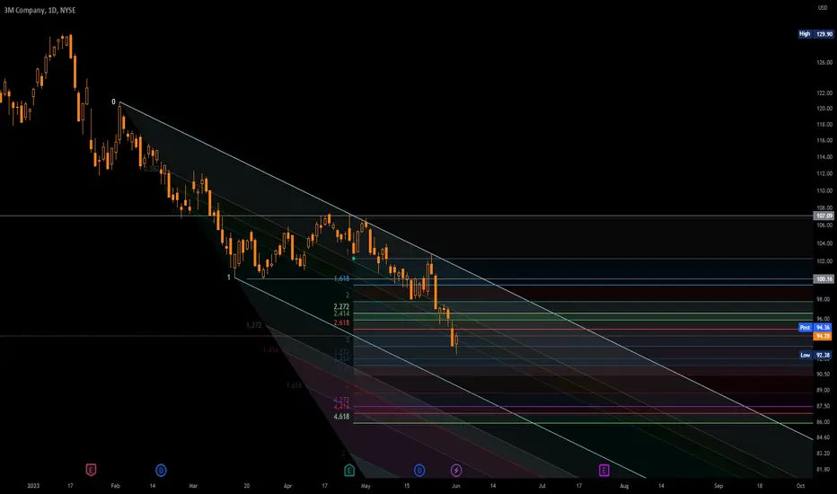The height and width of the screenshot is (494, 837).
Task: Click the Sep label on time axis
Action: tap(718, 485)
